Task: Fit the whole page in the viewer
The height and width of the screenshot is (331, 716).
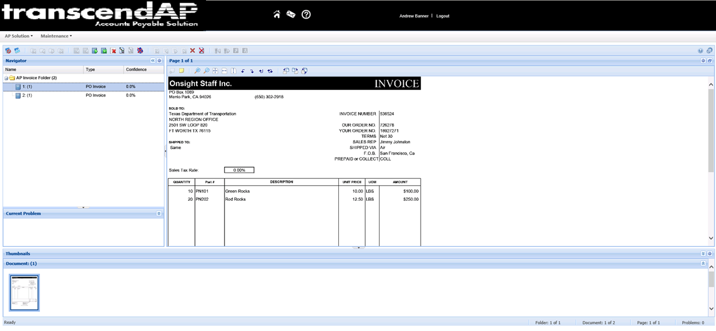Action: pyautogui.click(x=215, y=70)
